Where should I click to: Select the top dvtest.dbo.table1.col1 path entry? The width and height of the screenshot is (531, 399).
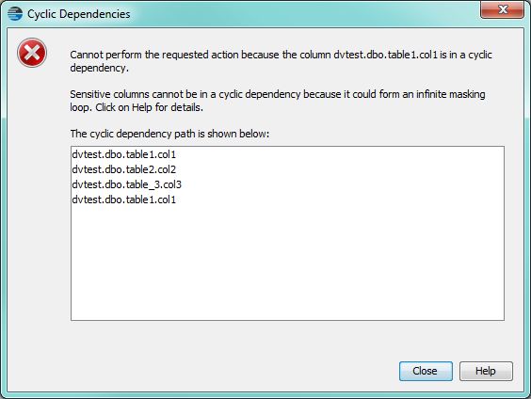(124, 154)
